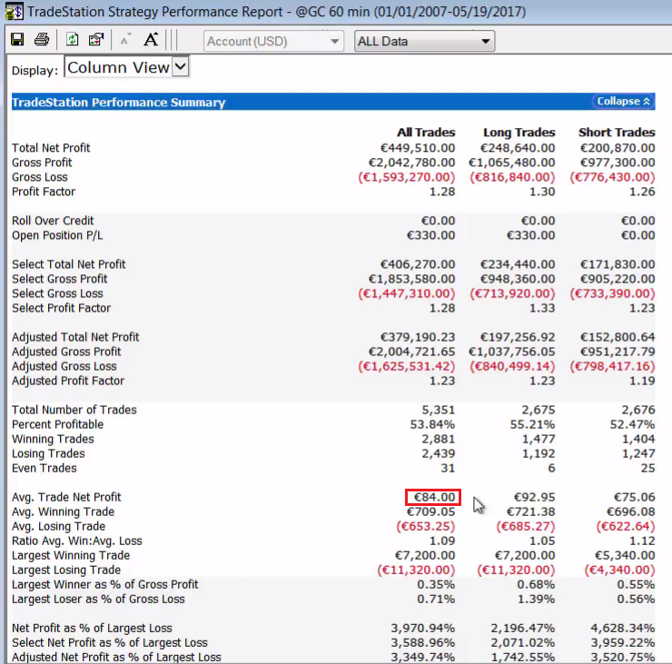
Task: Click the 55.21% long trades profitable value
Action: (533, 425)
